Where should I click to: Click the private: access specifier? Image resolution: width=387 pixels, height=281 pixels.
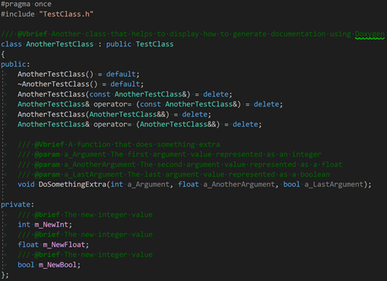coord(17,204)
